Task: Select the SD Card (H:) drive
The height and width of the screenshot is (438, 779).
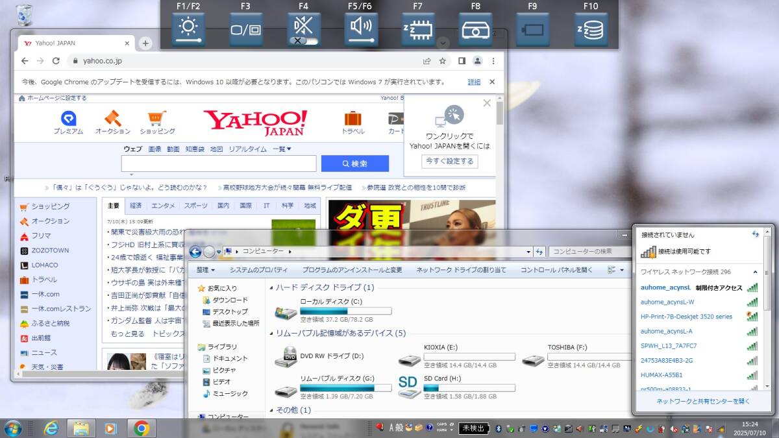Action: coord(456,387)
